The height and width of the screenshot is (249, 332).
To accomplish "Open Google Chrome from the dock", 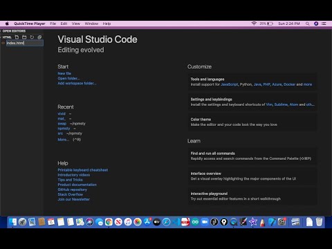I will click(x=109, y=222).
